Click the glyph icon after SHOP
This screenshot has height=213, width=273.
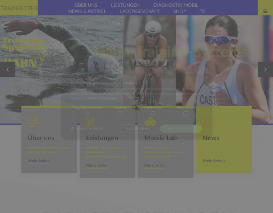click(202, 11)
